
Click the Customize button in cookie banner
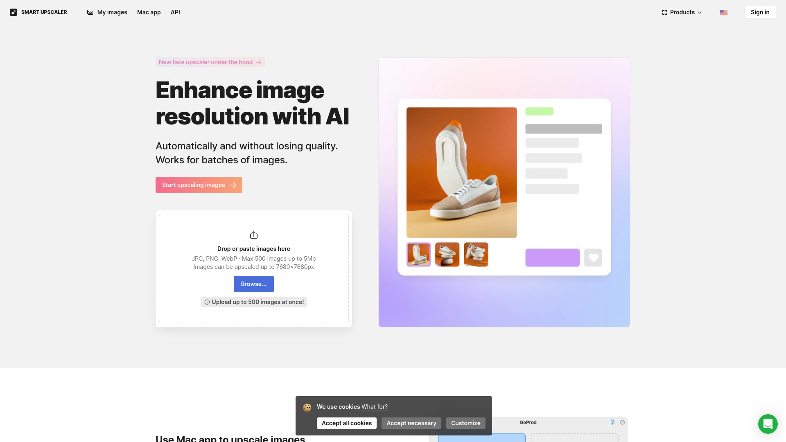click(x=465, y=423)
